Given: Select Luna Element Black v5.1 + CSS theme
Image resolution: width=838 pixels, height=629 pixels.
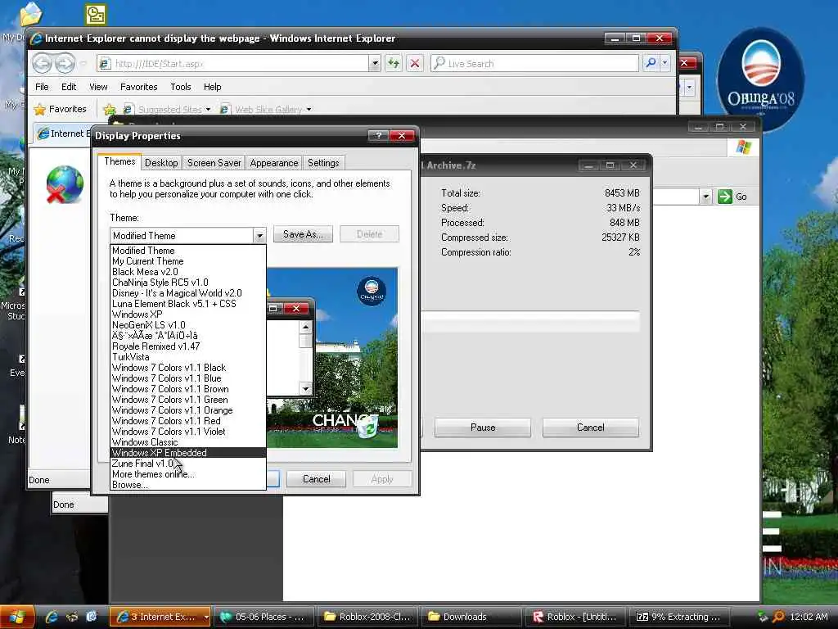Looking at the screenshot, I should pyautogui.click(x=187, y=304).
